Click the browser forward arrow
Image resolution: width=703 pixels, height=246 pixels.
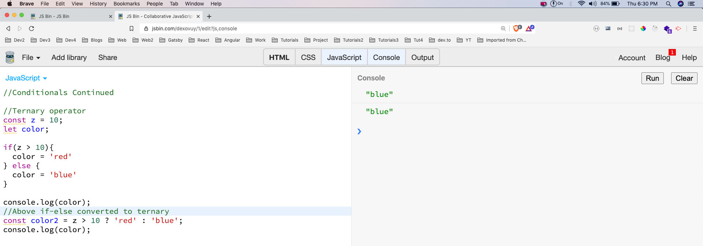pos(20,29)
